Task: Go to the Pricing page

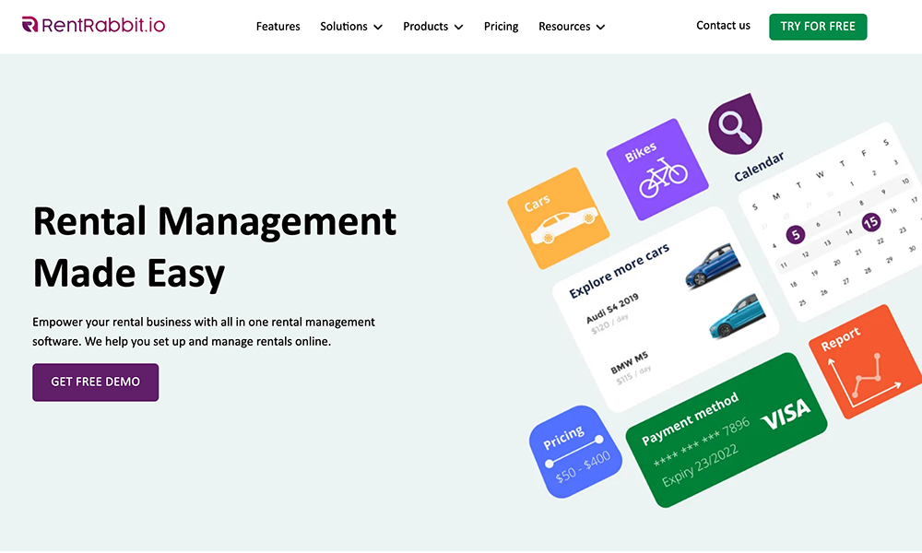Action: (501, 27)
